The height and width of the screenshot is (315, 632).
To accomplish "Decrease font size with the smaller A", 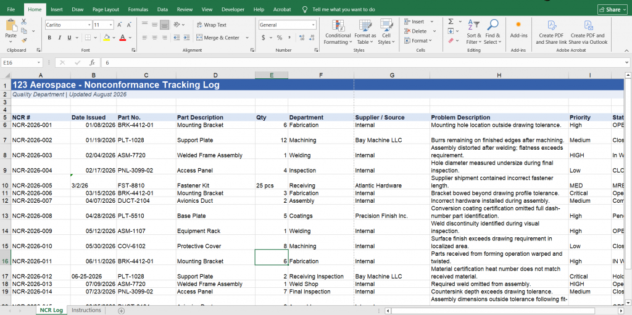I will point(129,25).
